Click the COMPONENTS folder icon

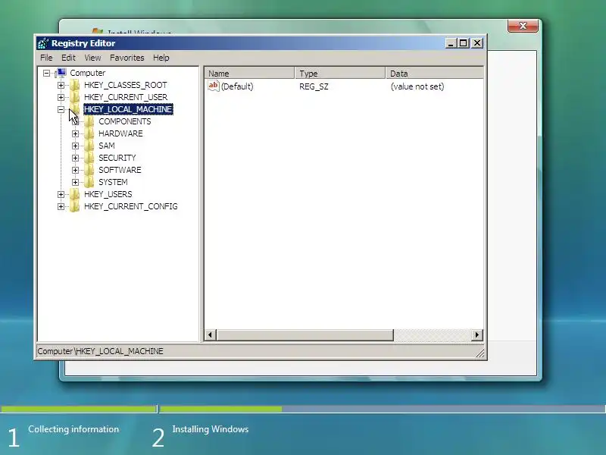[x=89, y=121]
